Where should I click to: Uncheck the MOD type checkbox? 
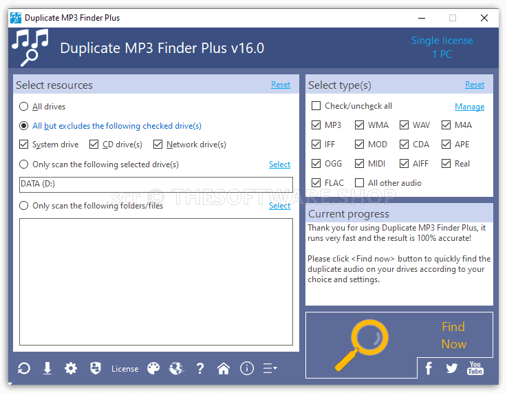[x=359, y=145]
